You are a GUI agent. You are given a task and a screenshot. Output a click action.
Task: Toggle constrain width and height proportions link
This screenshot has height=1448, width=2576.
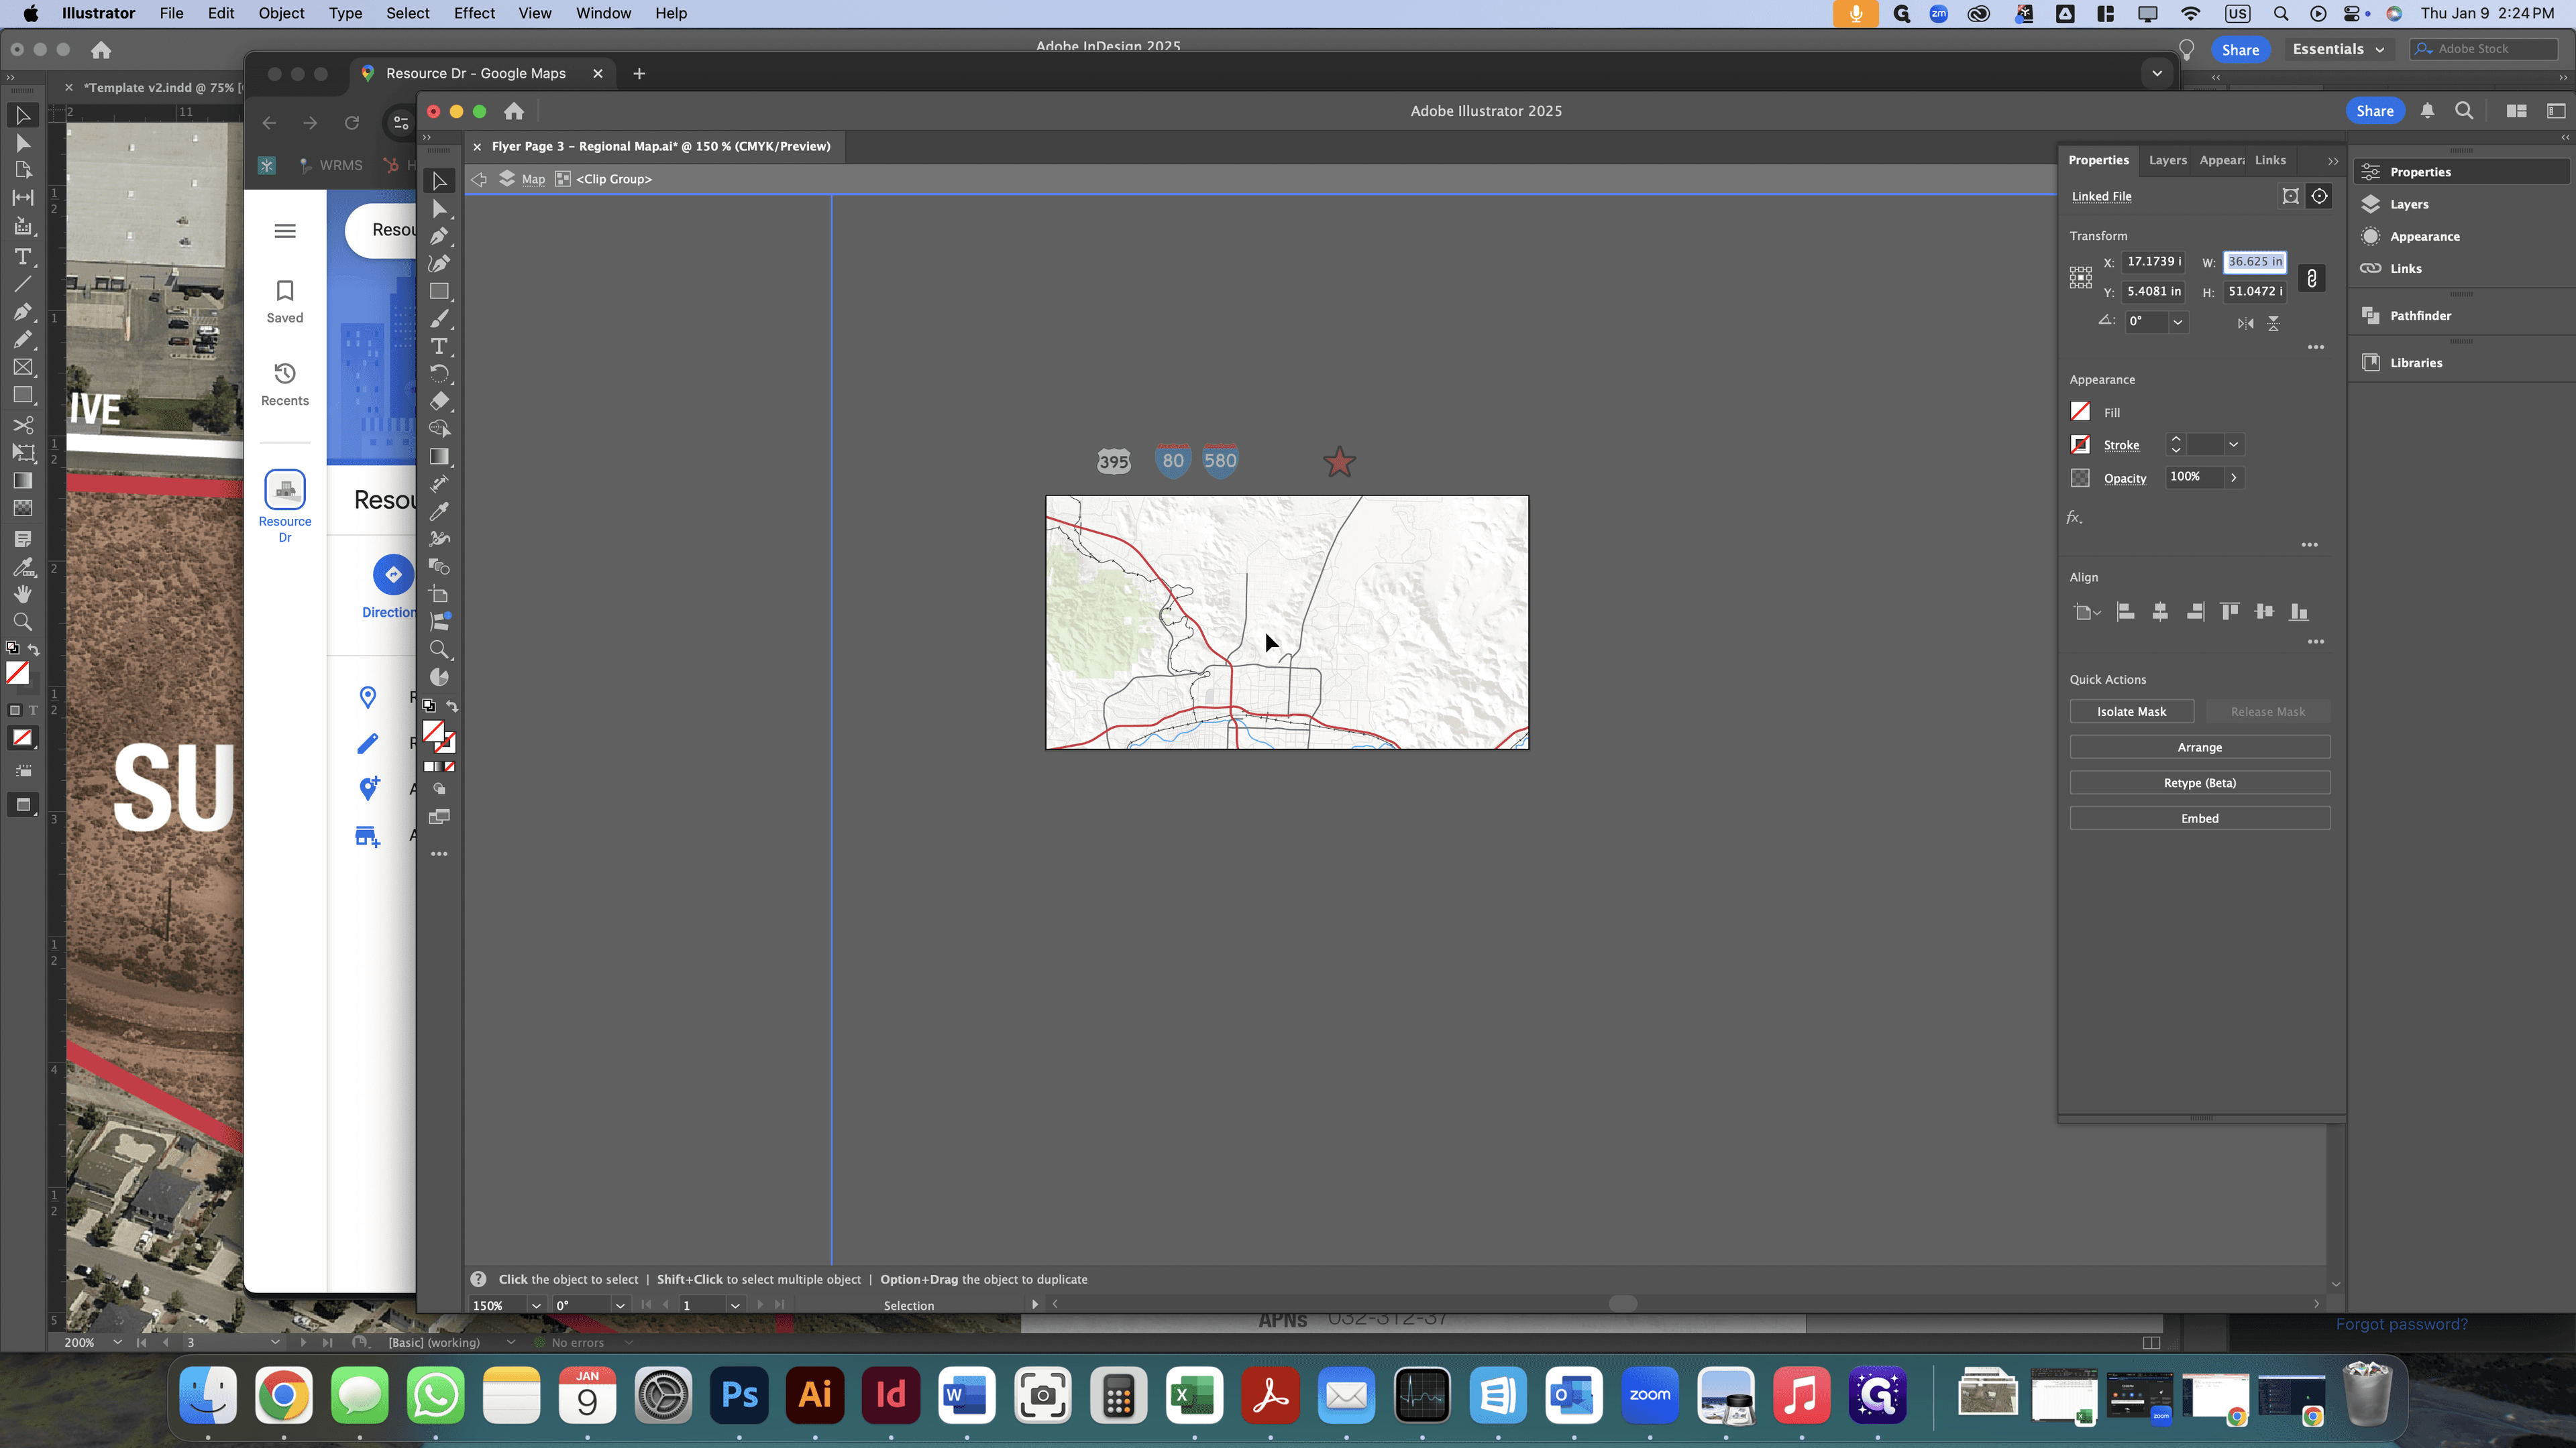(2312, 278)
